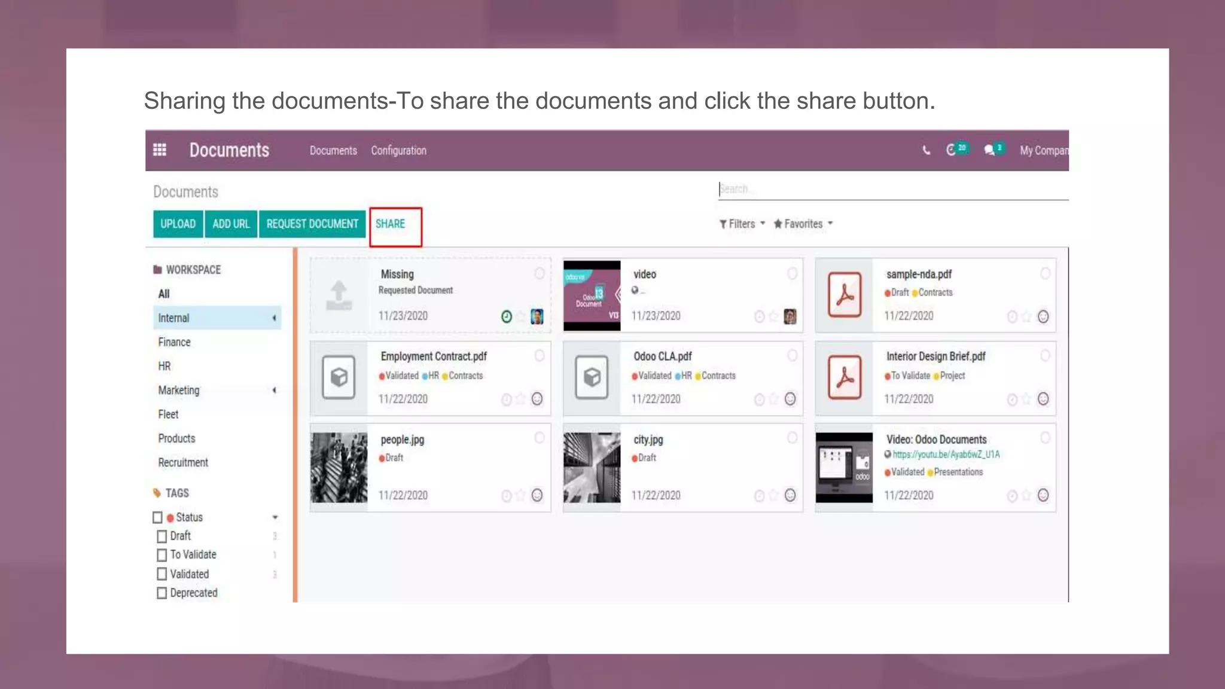Select Odoo CLA.pdf with its circle selector

point(793,356)
